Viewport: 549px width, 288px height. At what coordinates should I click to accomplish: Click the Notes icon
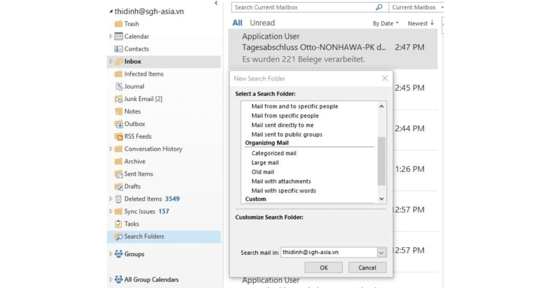click(118, 111)
